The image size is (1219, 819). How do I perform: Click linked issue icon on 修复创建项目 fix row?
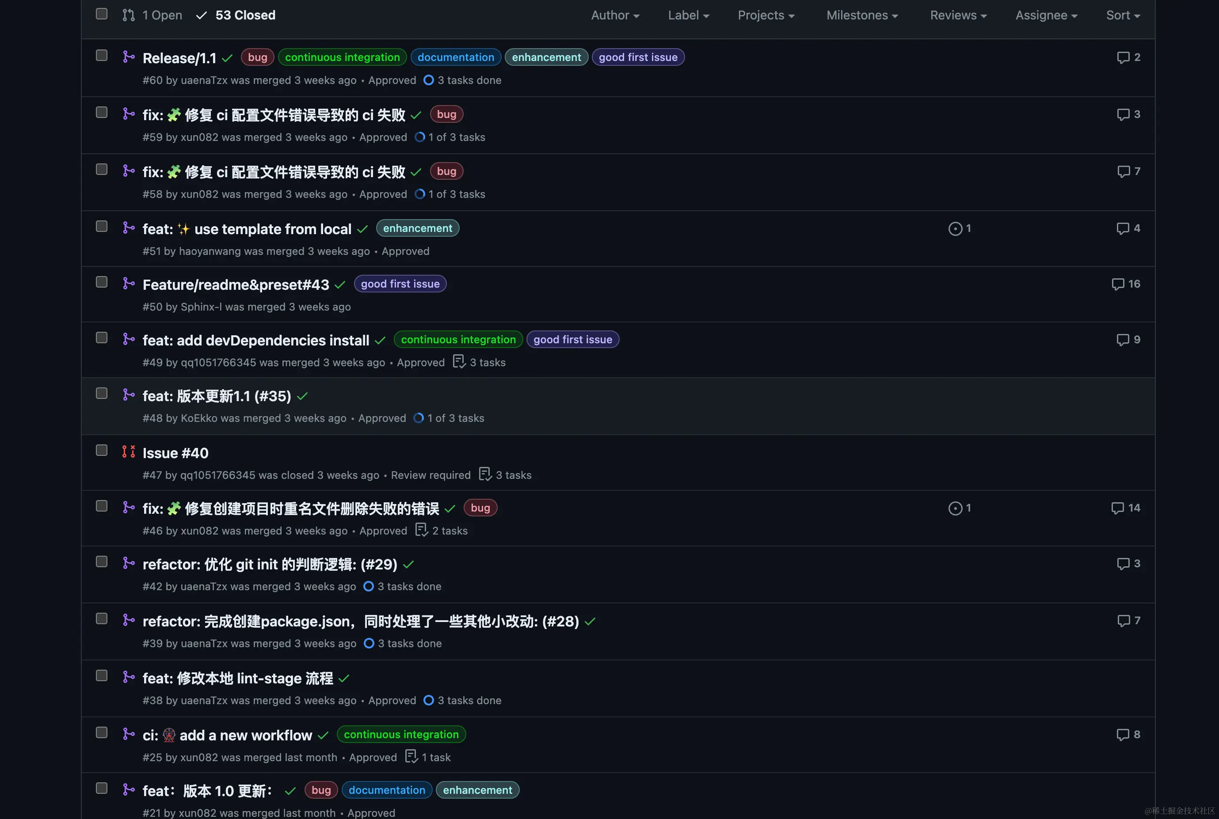tap(955, 508)
